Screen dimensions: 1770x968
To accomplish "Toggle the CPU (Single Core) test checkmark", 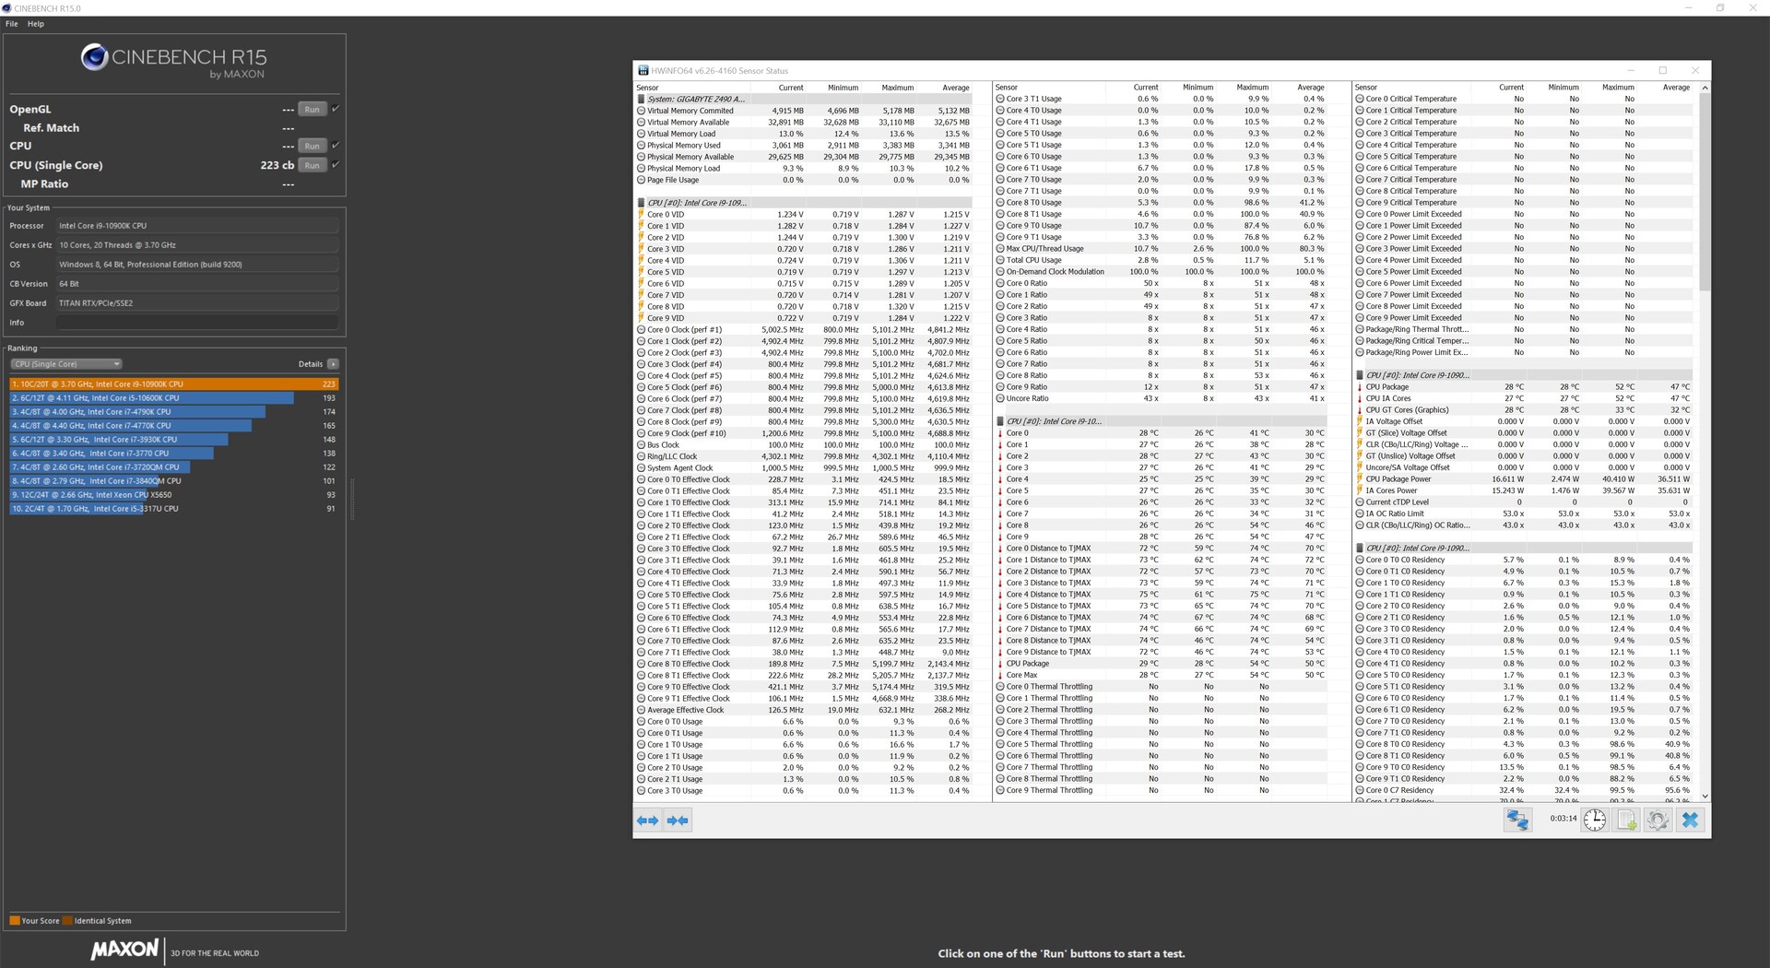I will 336,165.
